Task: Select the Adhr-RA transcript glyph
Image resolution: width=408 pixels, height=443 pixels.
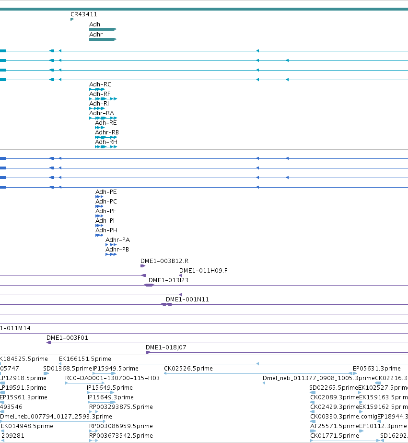Action: coord(103,118)
